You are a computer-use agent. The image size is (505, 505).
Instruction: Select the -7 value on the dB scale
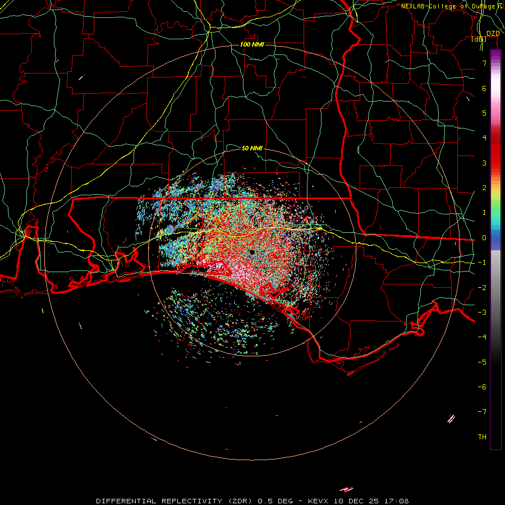coord(482,412)
